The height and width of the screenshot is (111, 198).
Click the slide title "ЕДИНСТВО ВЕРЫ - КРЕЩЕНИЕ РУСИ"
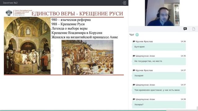77,14
